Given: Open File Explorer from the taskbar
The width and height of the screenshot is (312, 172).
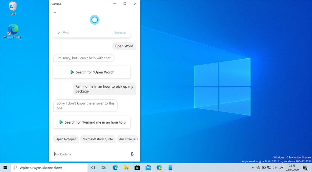Looking at the screenshot, I should [x=126, y=168].
